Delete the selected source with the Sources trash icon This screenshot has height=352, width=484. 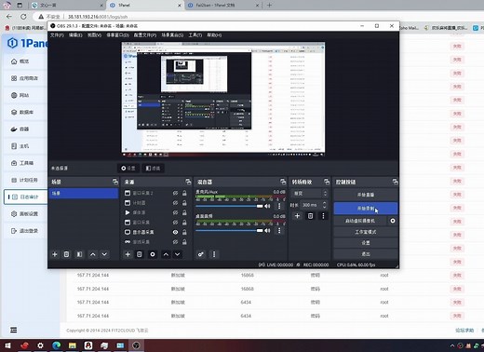(140, 254)
